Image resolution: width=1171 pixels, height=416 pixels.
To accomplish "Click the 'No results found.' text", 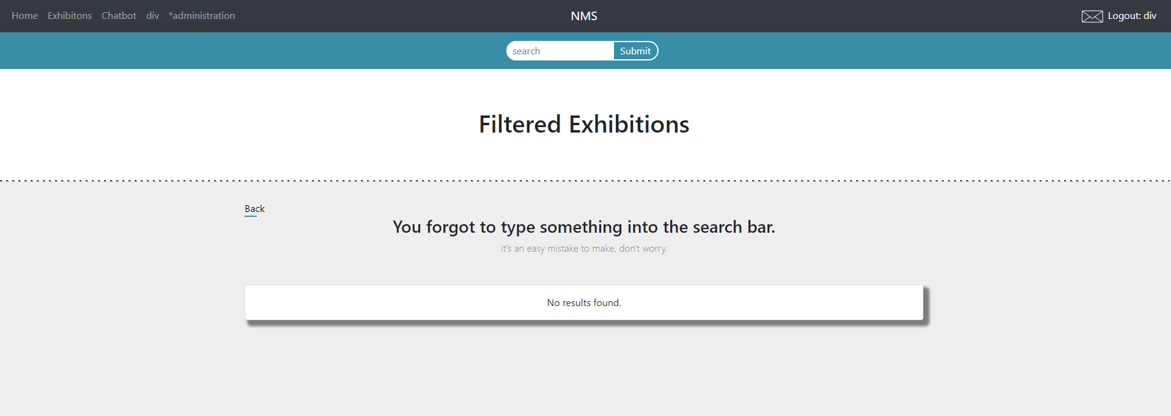I will tap(584, 303).
